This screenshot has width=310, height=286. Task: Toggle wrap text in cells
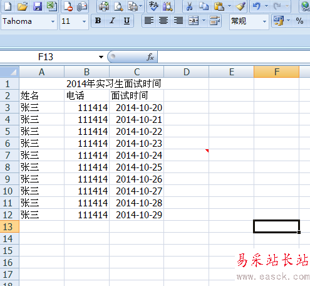pyautogui.click(x=215, y=21)
